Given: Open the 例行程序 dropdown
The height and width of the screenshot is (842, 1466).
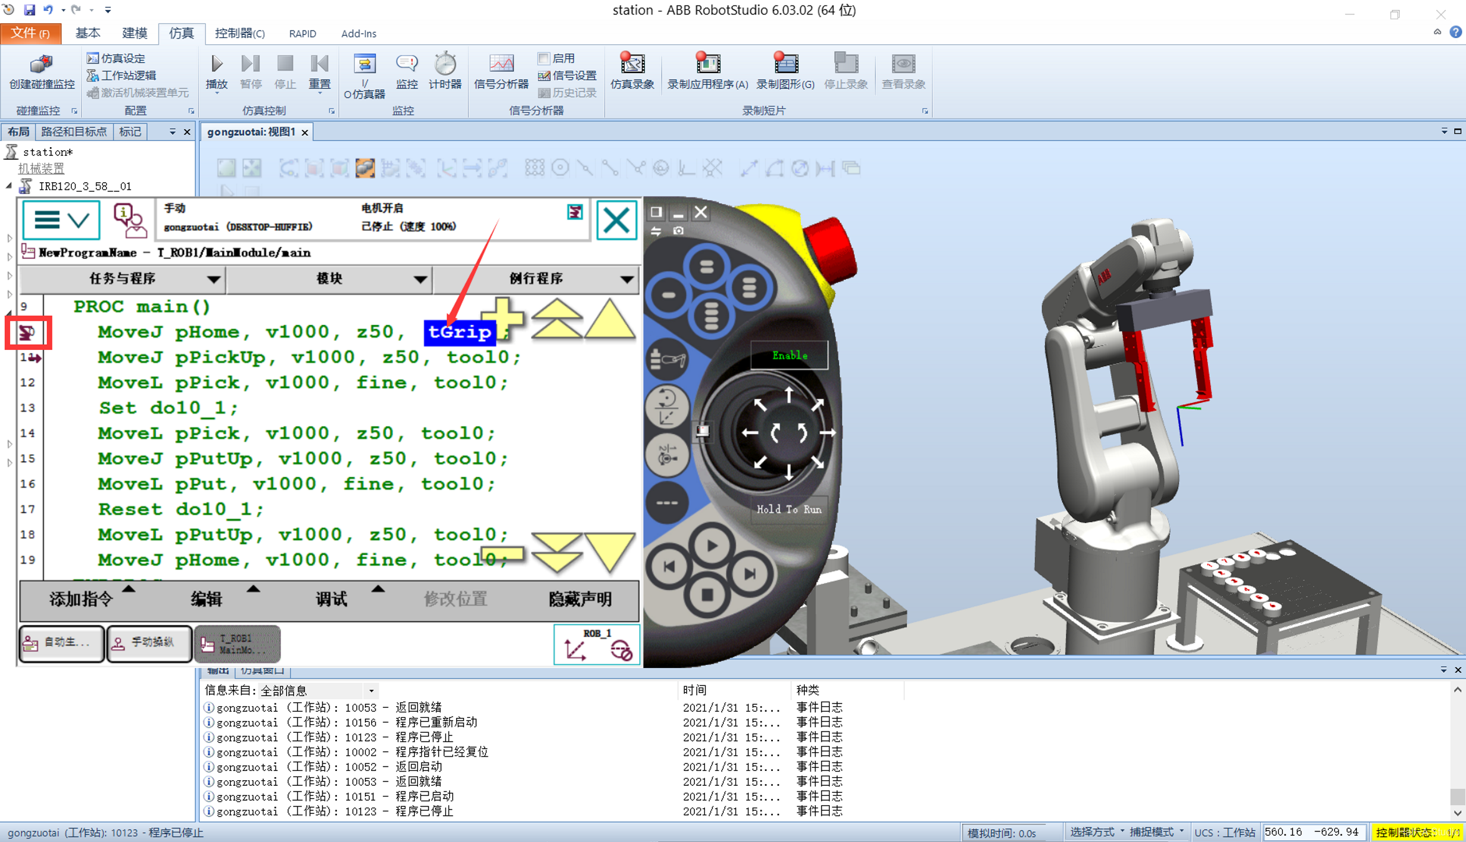Looking at the screenshot, I should [x=536, y=279].
